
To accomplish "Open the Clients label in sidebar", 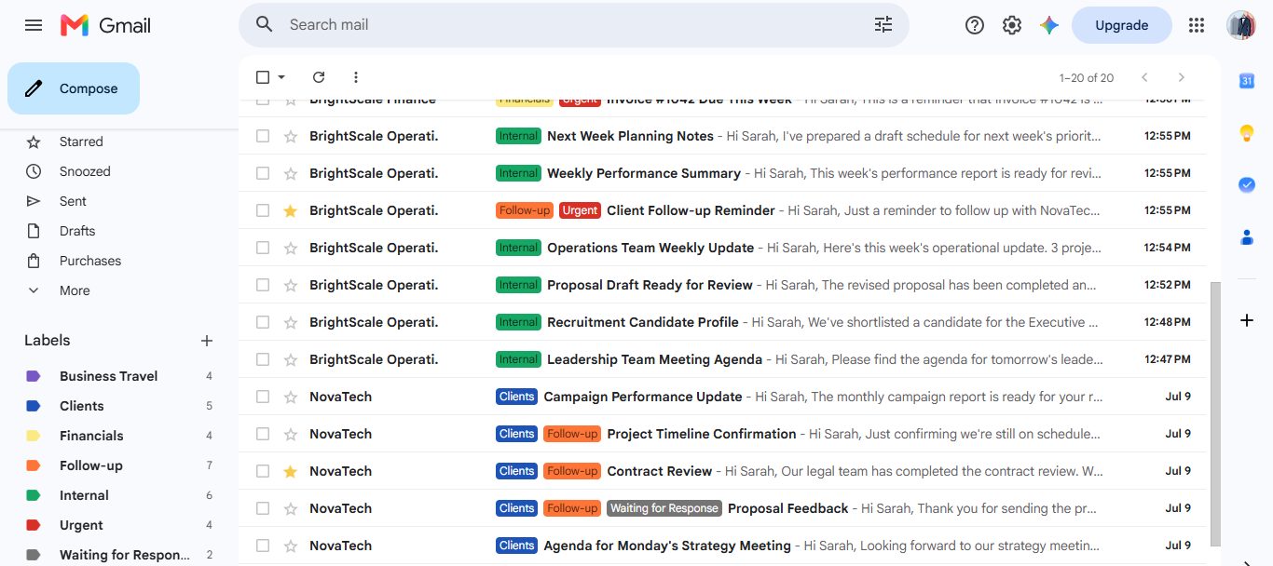I will click(82, 406).
